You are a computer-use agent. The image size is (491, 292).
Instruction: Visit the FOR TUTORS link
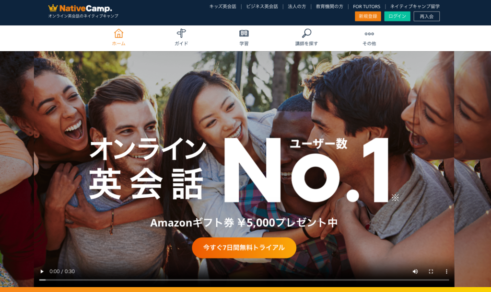(x=366, y=6)
